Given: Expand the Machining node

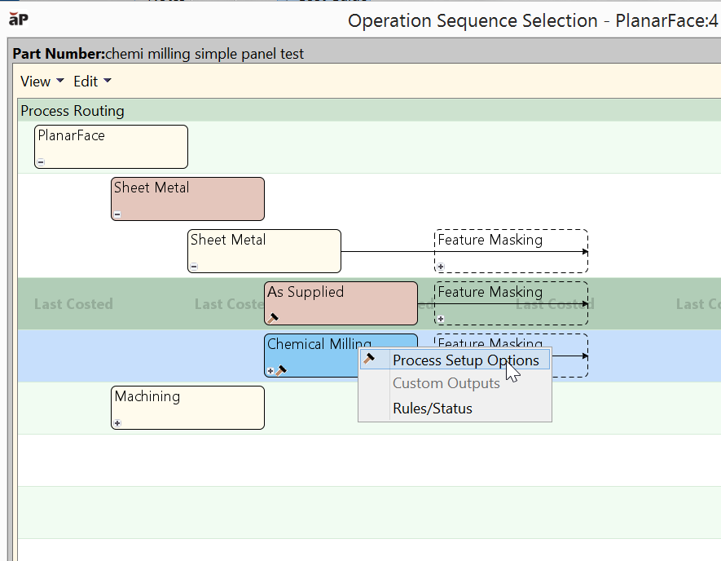Looking at the screenshot, I should (117, 423).
